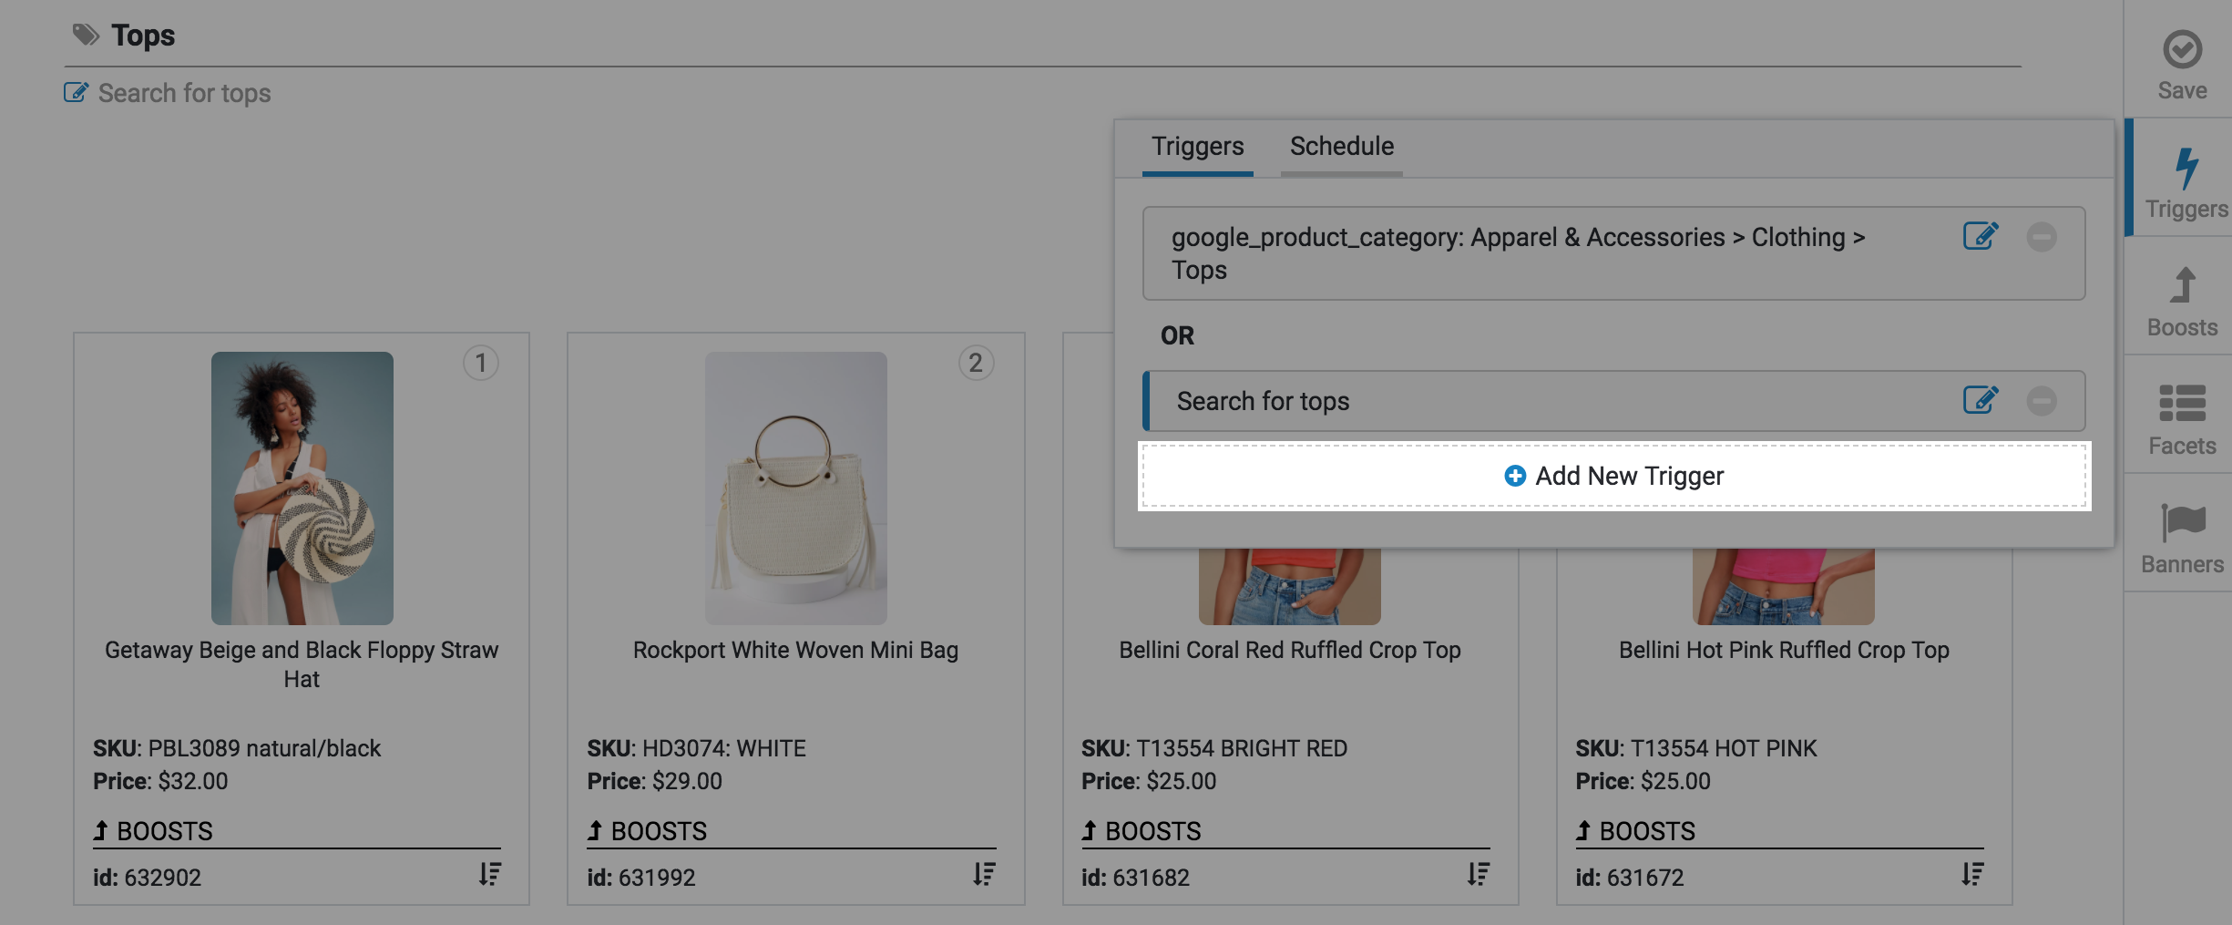Remove the 'Search for tops' trigger
Viewport: 2232px width, 925px height.
click(2041, 401)
